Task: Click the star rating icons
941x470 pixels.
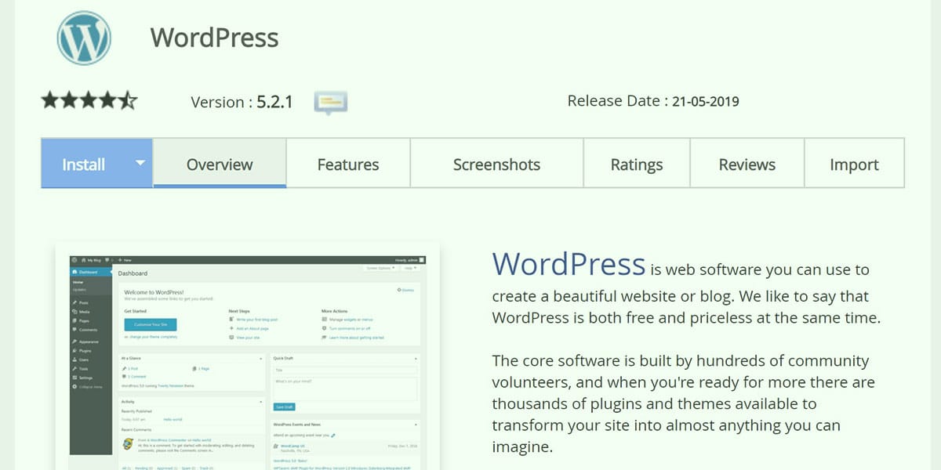Action: tap(89, 100)
